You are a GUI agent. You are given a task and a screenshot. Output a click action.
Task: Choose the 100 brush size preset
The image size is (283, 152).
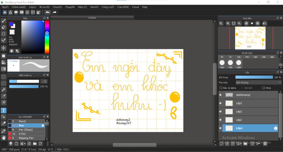click(x=239, y=57)
